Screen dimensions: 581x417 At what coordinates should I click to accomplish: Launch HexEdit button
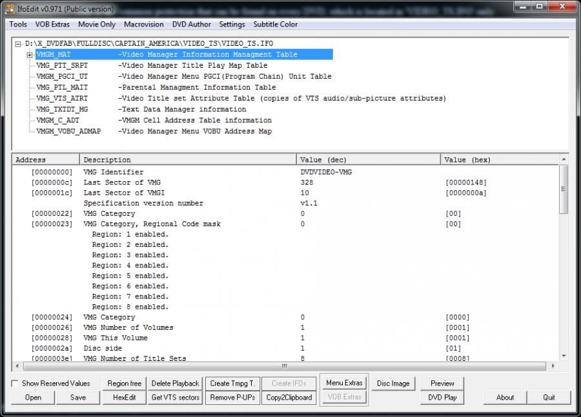coord(125,398)
